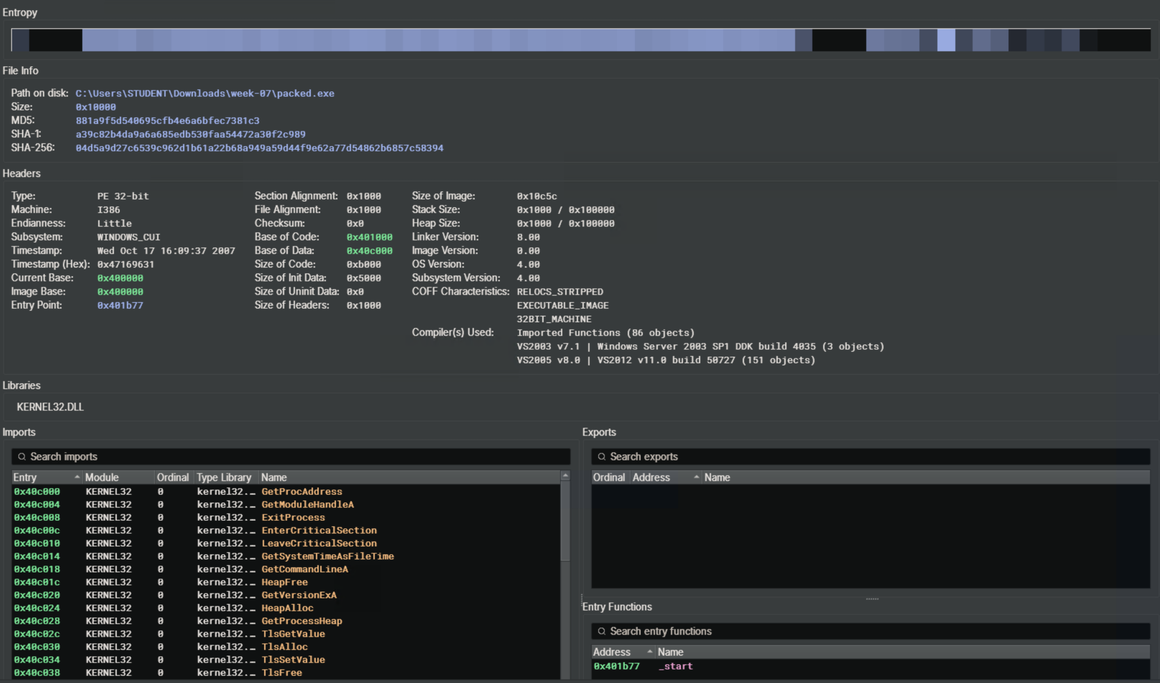Viewport: 1160px width, 683px height.
Task: Open the Base of Code address 0x401000
Action: click(369, 237)
